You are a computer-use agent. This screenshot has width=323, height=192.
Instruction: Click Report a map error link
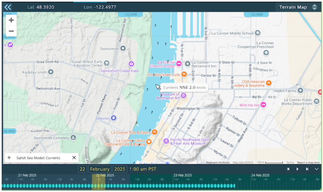(308, 163)
